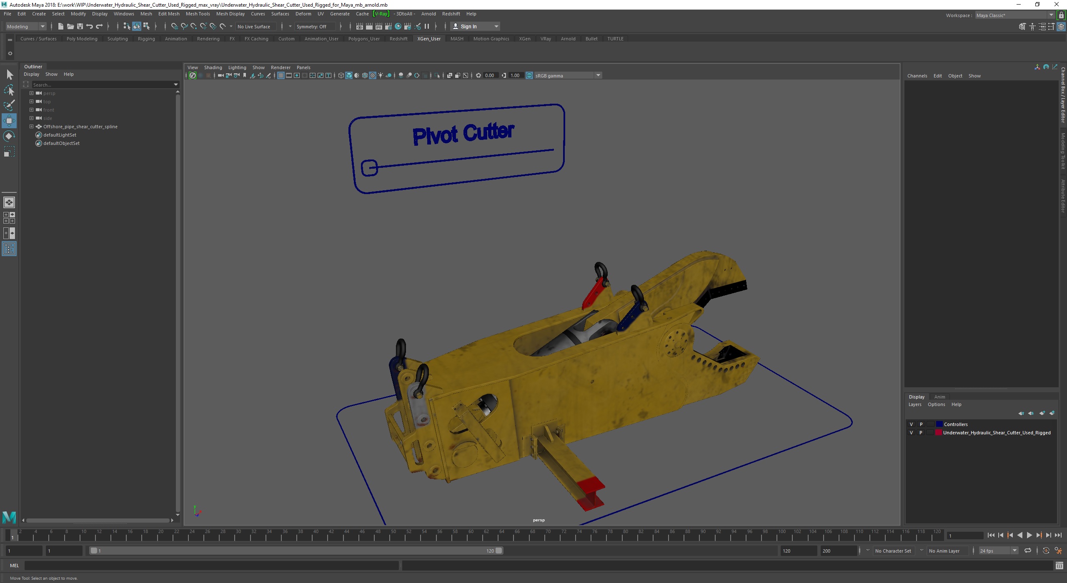Toggle playback for Controllers layer
This screenshot has height=583, width=1067.
pyautogui.click(x=921, y=424)
